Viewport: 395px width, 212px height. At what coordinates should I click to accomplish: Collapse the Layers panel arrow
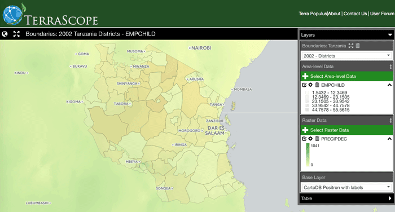(390, 35)
